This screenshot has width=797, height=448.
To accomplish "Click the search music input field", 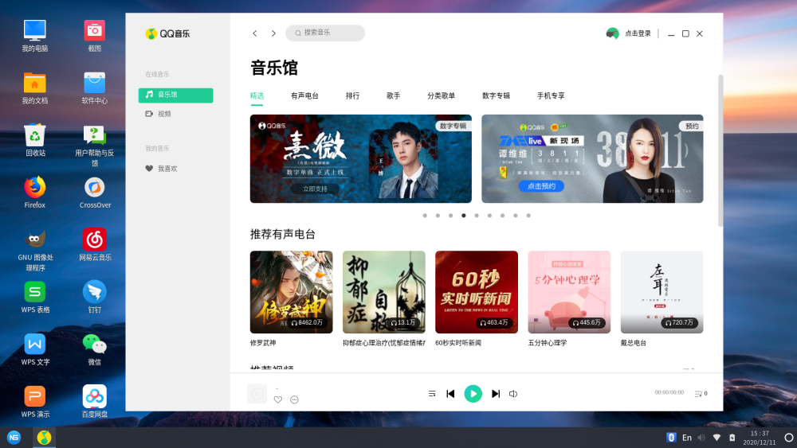I will coord(325,33).
